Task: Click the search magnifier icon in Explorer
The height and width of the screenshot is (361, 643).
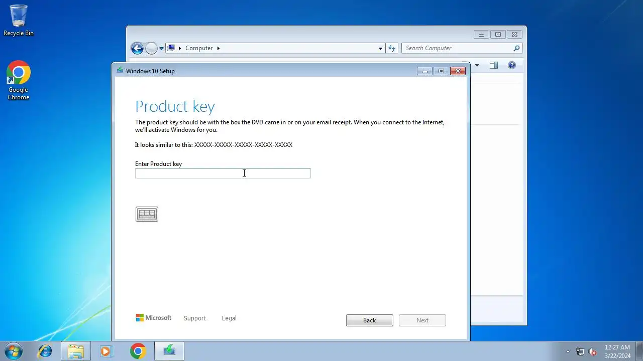Action: tap(517, 48)
